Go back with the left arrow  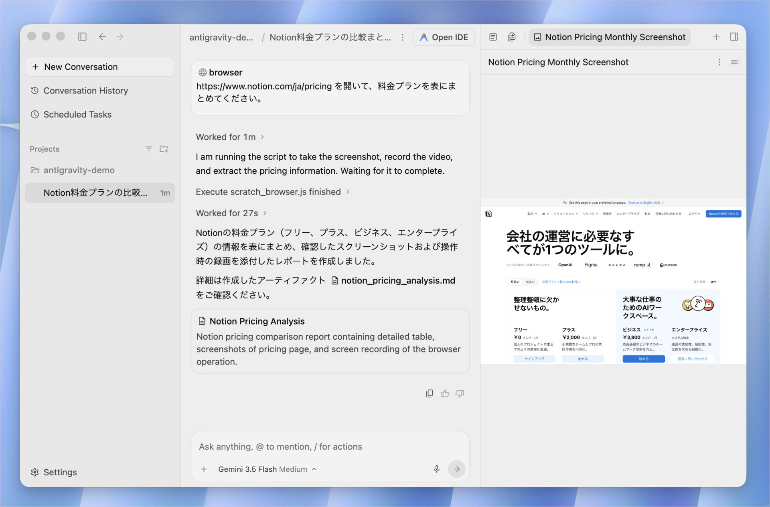(x=102, y=37)
